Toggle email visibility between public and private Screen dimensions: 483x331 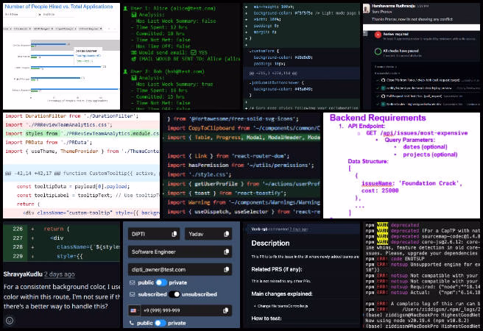161,282
